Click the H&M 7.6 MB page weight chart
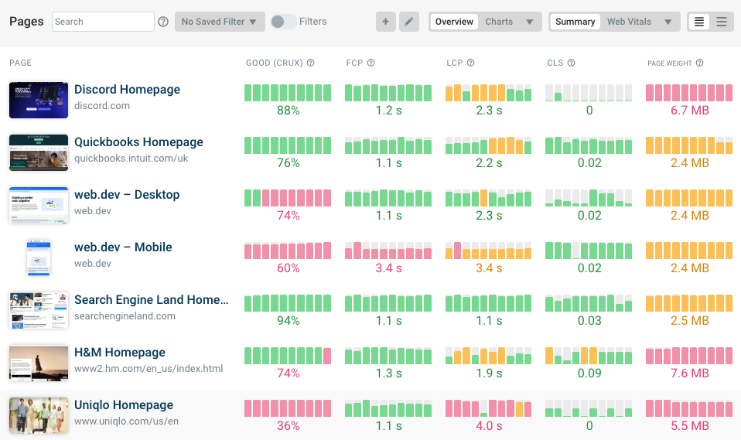The height and width of the screenshot is (440, 741). click(x=689, y=356)
